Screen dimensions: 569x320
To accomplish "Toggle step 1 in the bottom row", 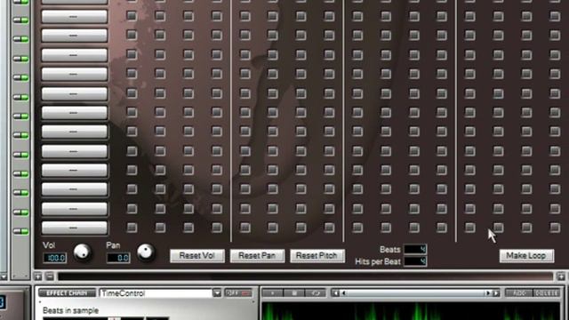I will [x=132, y=228].
